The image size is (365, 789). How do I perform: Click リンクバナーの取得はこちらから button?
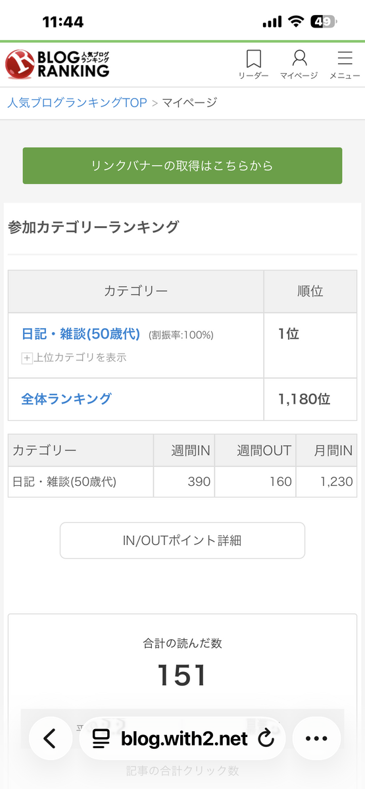182,166
